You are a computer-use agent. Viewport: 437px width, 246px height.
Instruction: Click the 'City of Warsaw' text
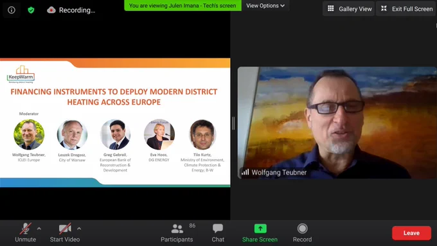[72, 160]
